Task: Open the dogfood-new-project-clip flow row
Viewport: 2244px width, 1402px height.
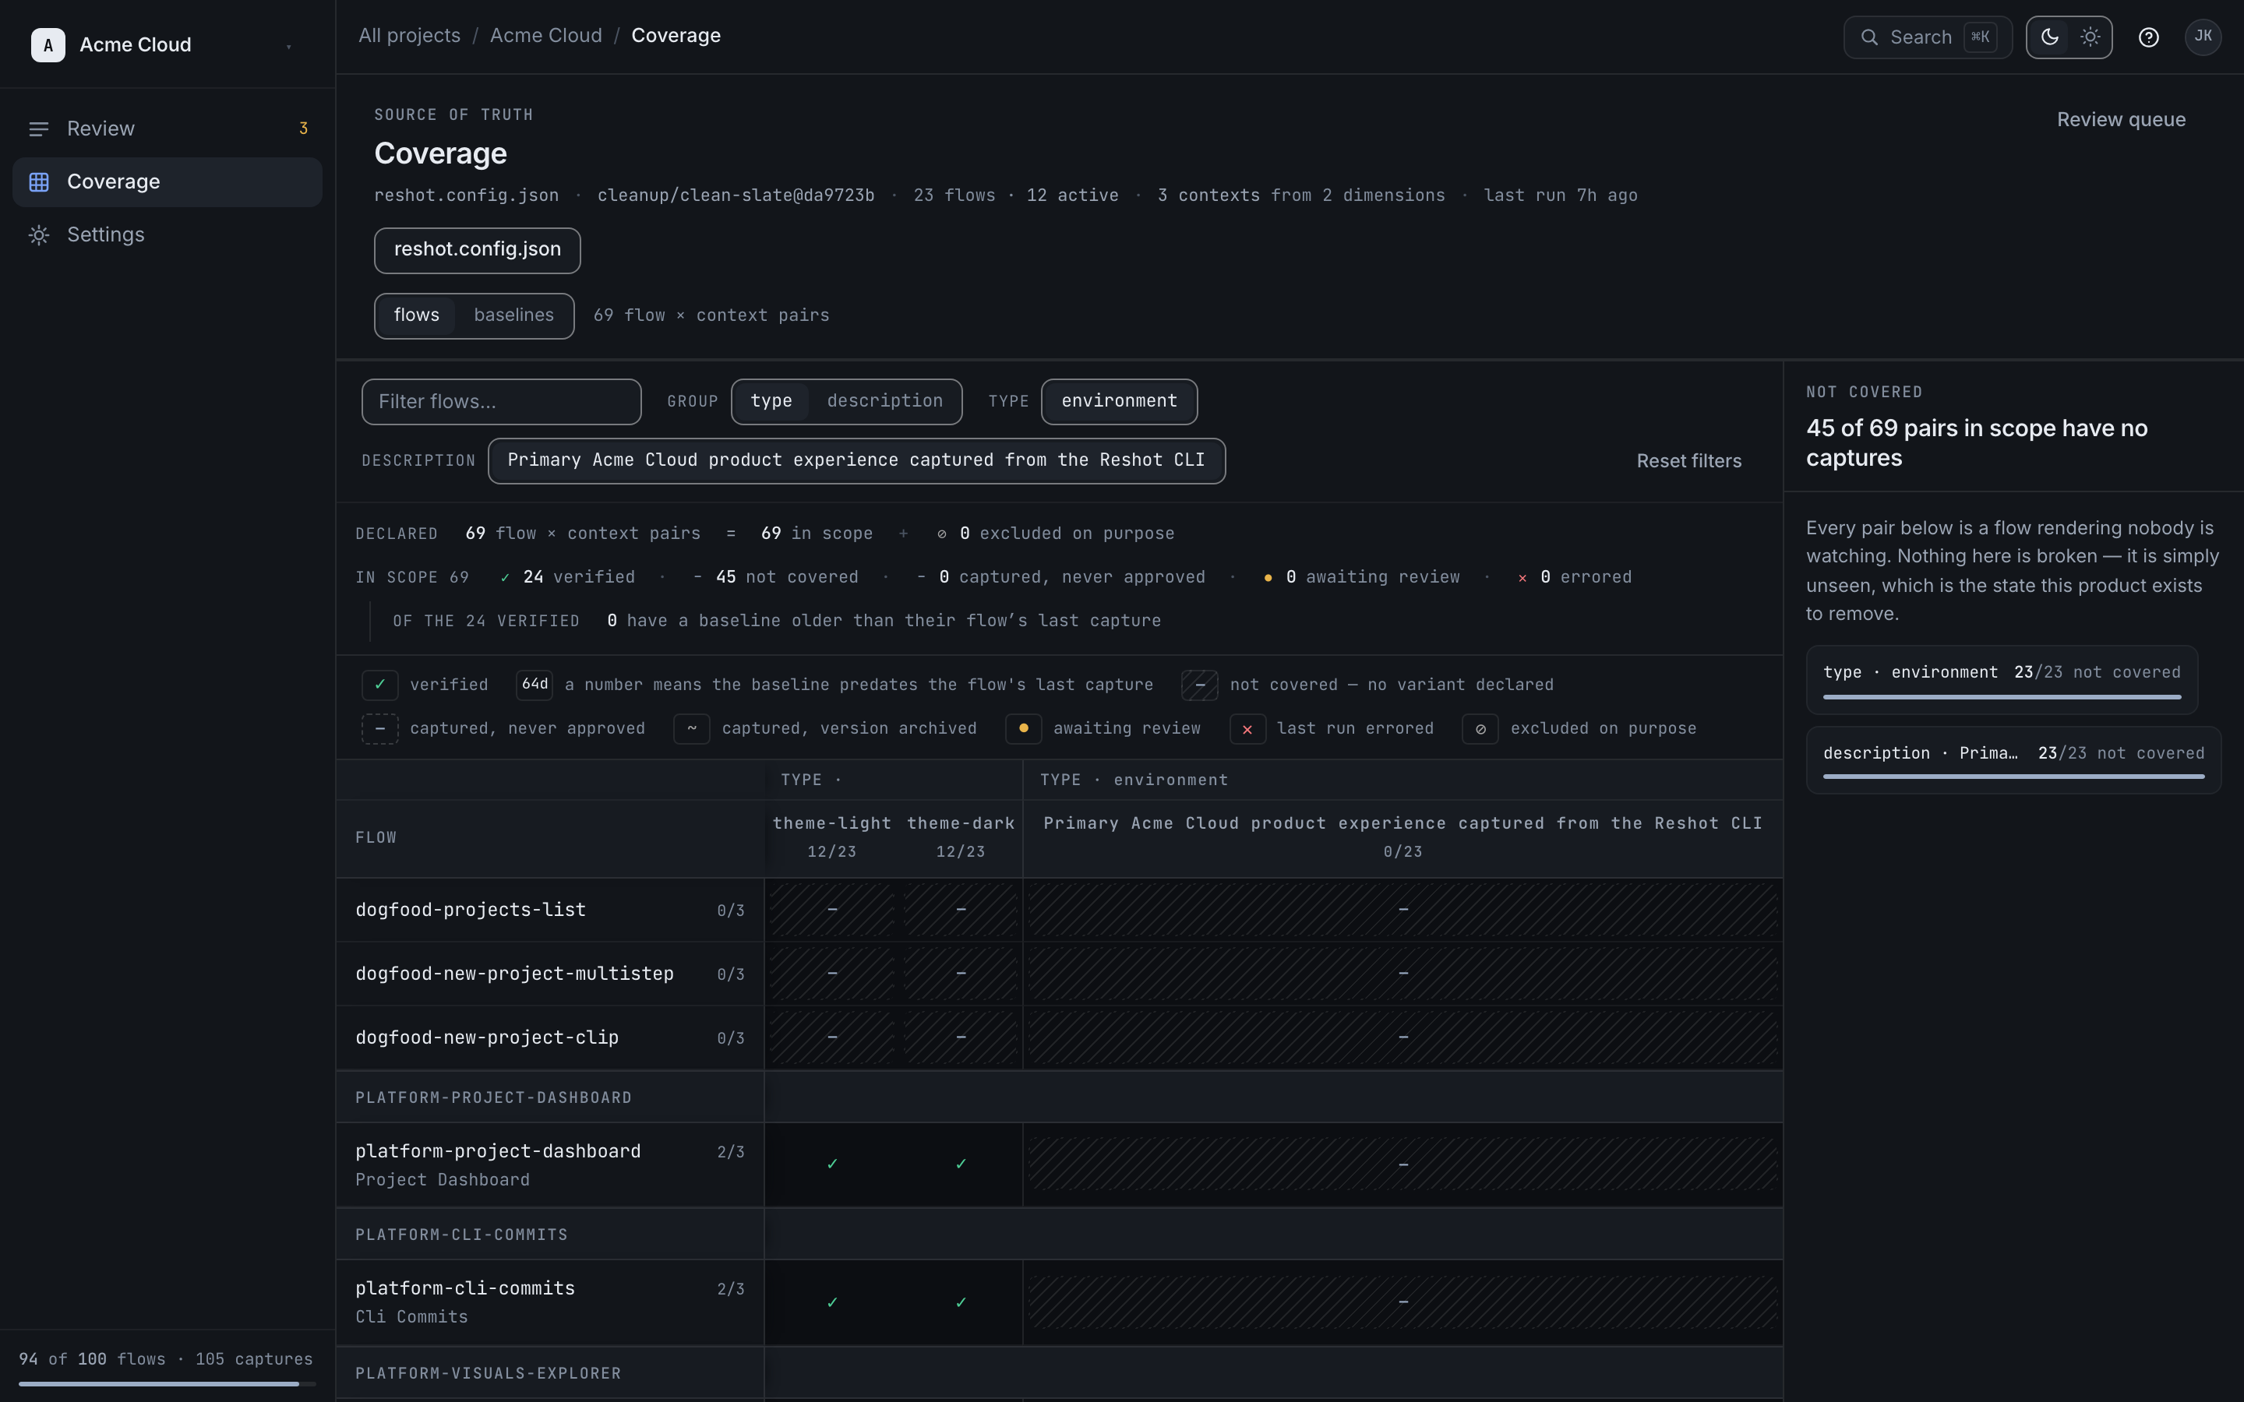Action: click(550, 1037)
